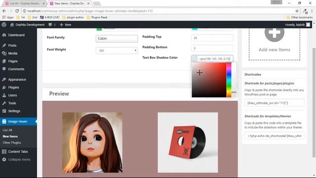Screen dimensions: 316x178
Task: Reload the page with refresh icon
Action: coord(17,11)
